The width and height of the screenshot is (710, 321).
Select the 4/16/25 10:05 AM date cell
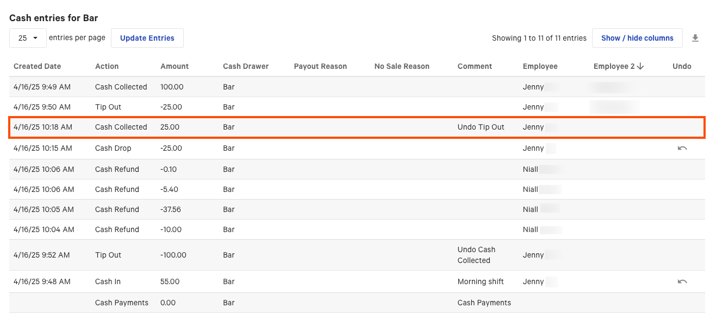(x=44, y=209)
